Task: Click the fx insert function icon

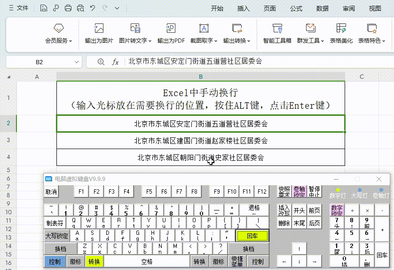Action: pos(115,62)
